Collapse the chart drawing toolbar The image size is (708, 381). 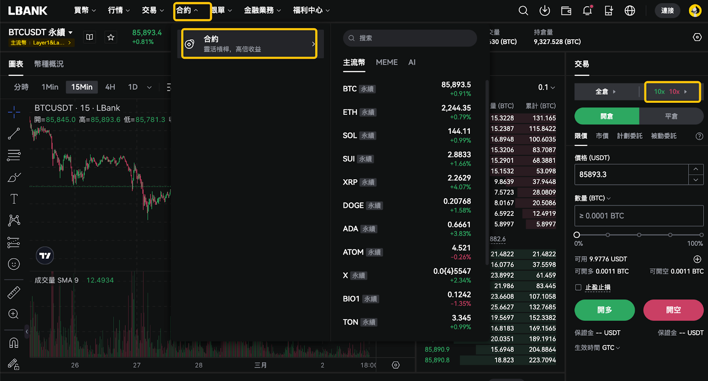pyautogui.click(x=27, y=332)
